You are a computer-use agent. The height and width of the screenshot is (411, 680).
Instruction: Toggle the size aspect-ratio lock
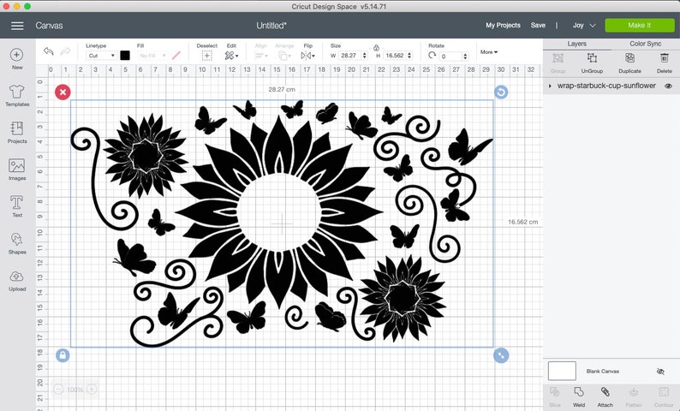click(376, 48)
